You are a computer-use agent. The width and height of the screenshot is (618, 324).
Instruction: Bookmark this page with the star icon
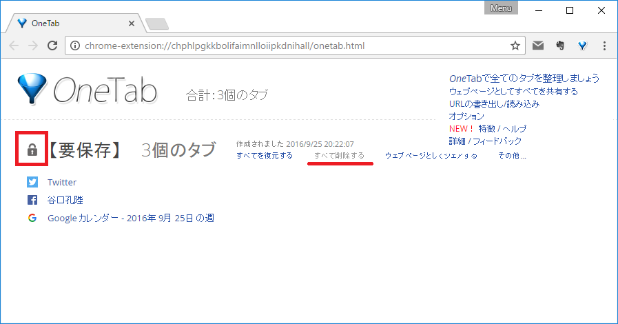pyautogui.click(x=515, y=46)
